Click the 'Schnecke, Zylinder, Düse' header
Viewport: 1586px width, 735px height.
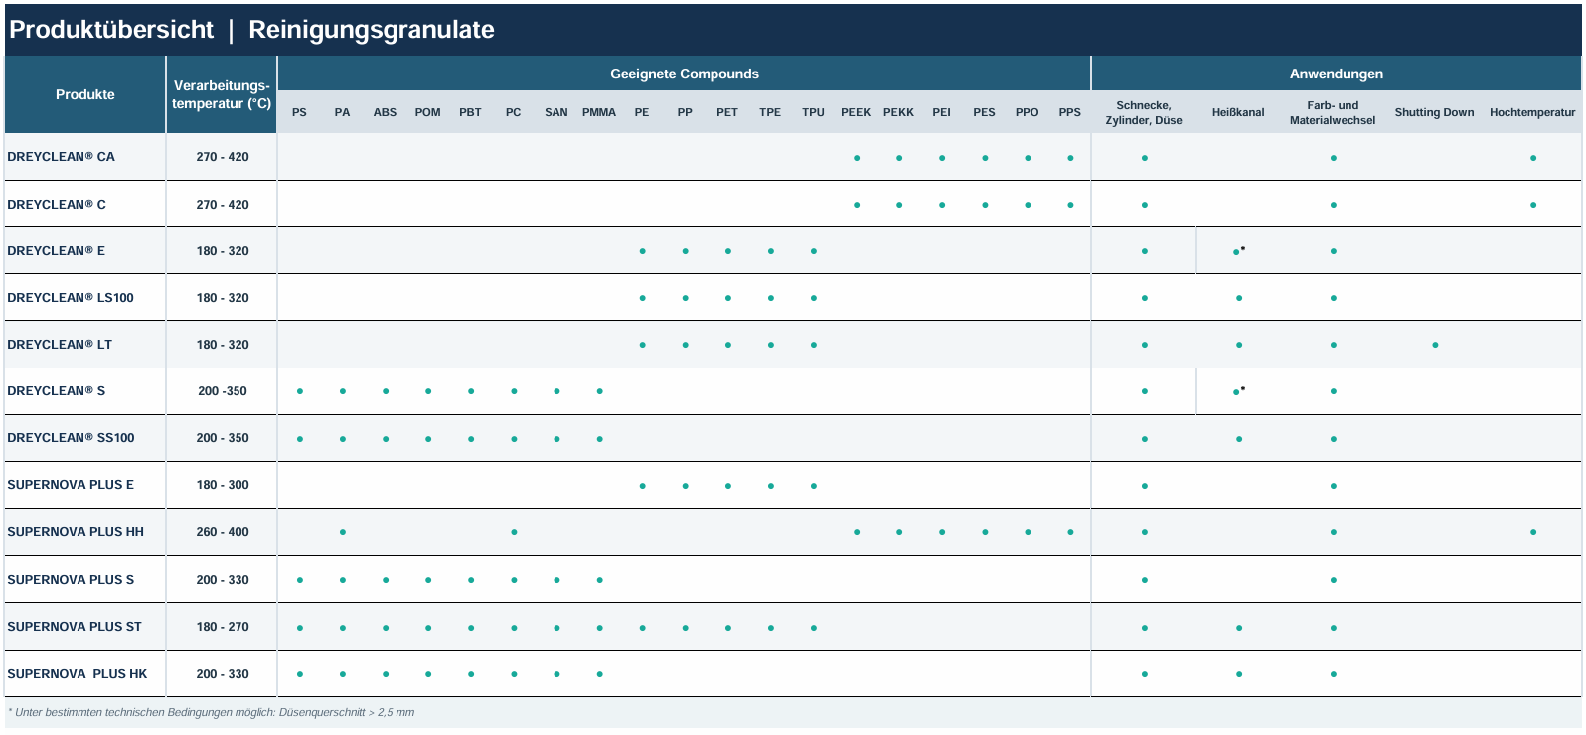tap(1144, 112)
